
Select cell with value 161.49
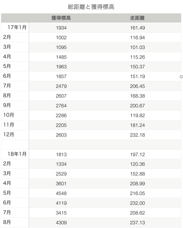(x=137, y=28)
